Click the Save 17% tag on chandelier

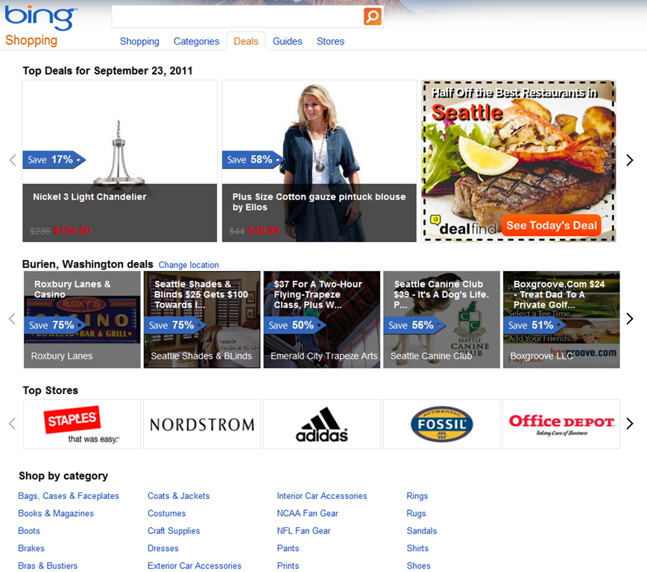(54, 159)
